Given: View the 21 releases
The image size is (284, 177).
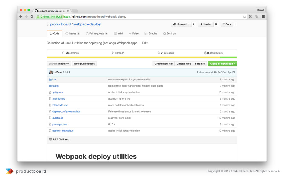Looking at the screenshot, I should [x=166, y=53].
